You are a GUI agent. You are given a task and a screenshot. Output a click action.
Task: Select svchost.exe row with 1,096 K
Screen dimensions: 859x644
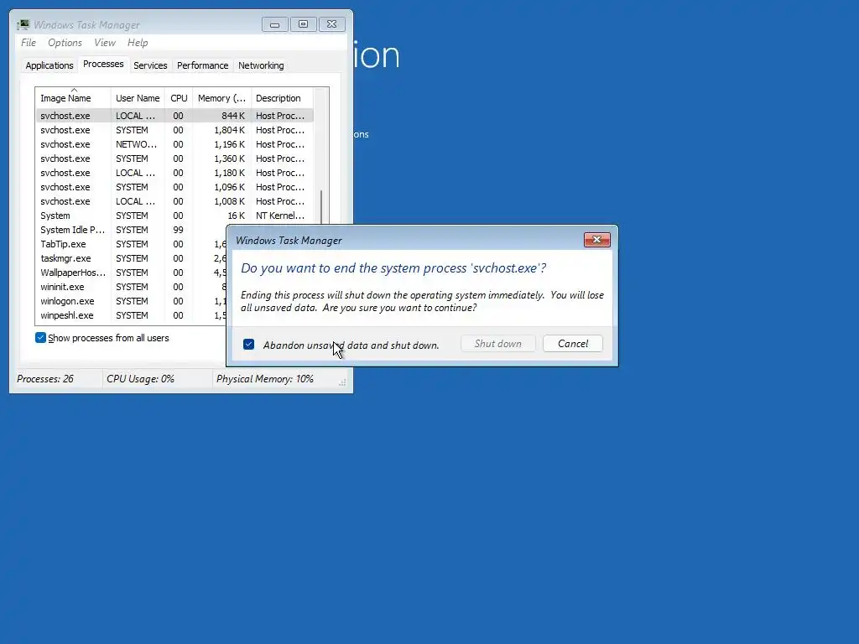point(174,187)
